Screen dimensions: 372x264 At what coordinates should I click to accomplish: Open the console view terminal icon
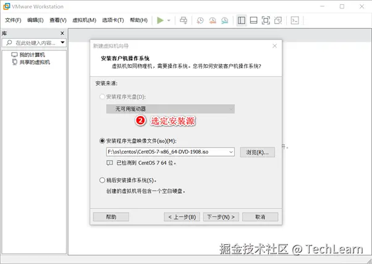[x=295, y=20]
